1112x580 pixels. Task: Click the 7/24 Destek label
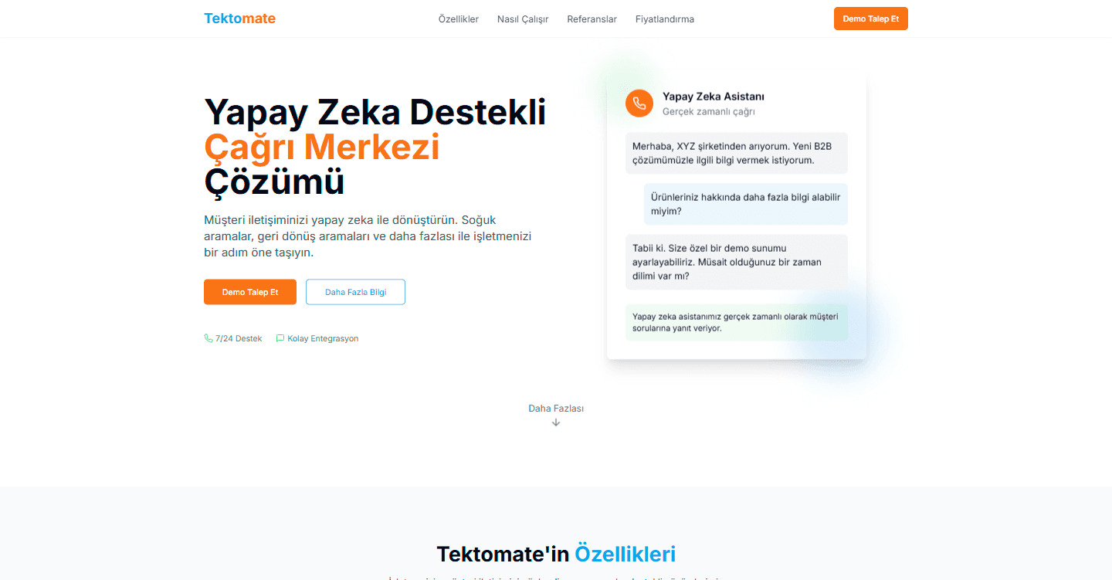239,338
